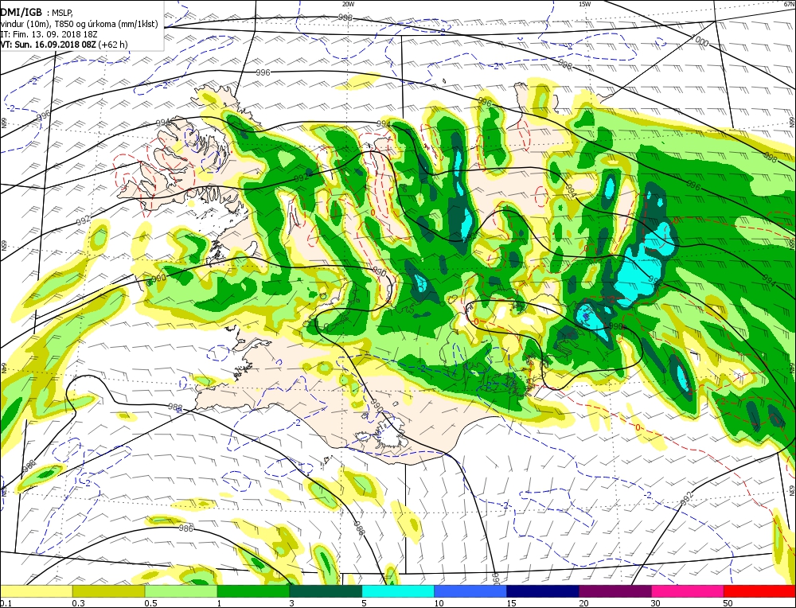Pick the cyan 5–10 legend swatch
The height and width of the screenshot is (608, 796).
(x=398, y=590)
